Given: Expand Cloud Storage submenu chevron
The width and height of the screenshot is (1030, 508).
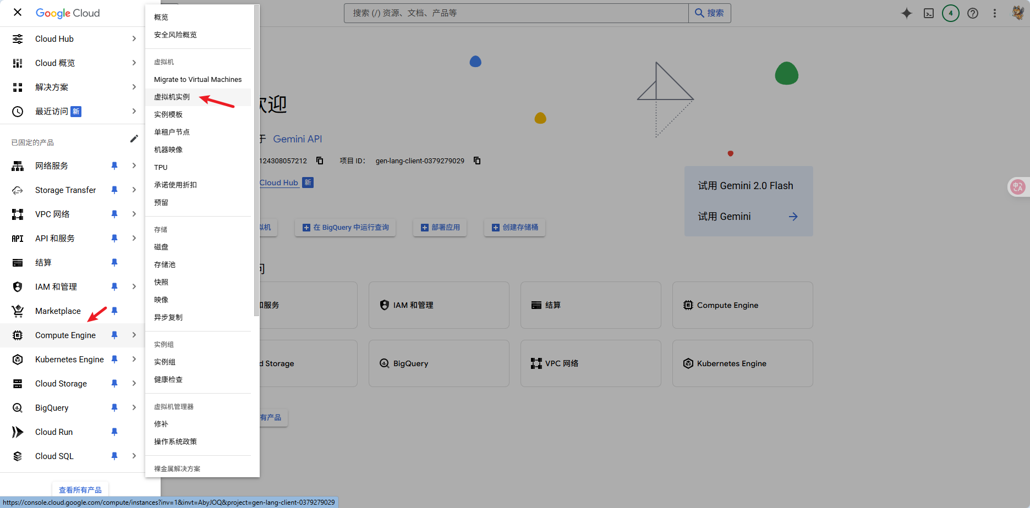Looking at the screenshot, I should (134, 383).
